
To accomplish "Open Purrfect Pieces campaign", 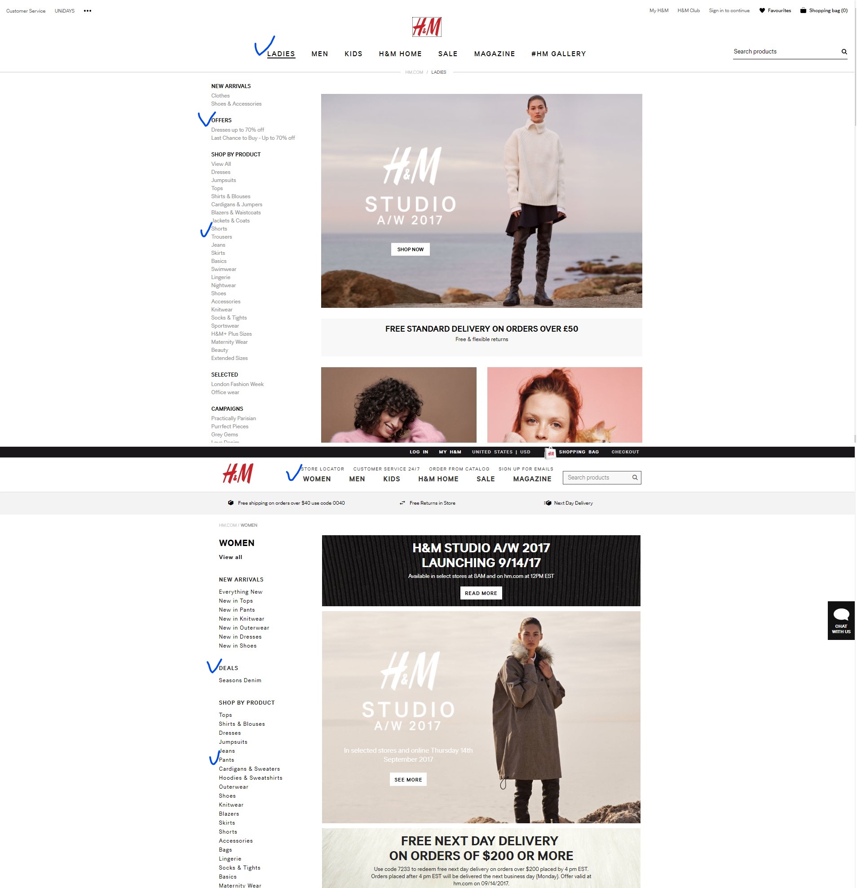I will 230,426.
